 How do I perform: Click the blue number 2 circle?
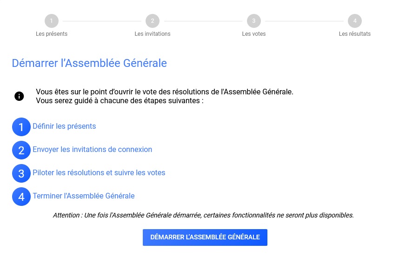(x=21, y=150)
